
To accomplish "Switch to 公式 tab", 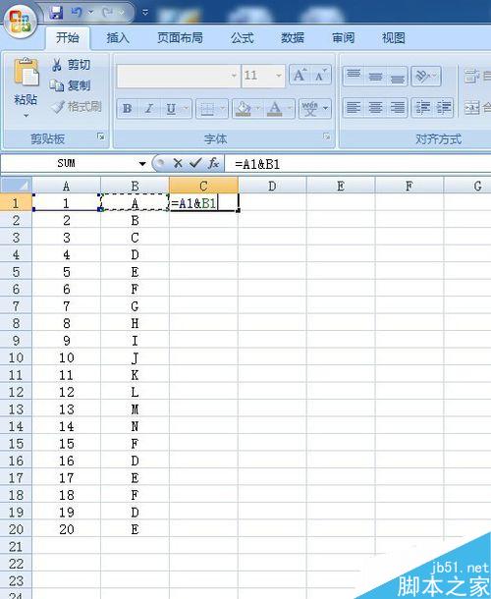I will point(243,38).
